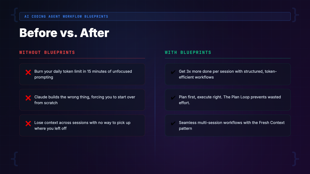
Task: Click checkmark next to Get 3x more done
Action: (x=173, y=72)
